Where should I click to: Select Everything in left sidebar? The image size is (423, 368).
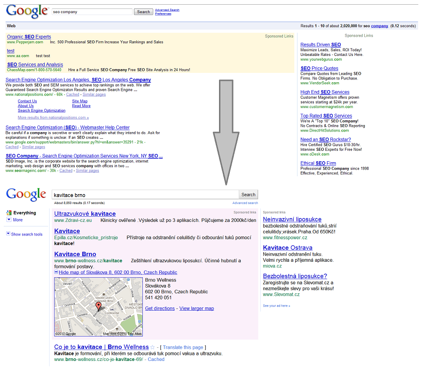pyautogui.click(x=24, y=212)
